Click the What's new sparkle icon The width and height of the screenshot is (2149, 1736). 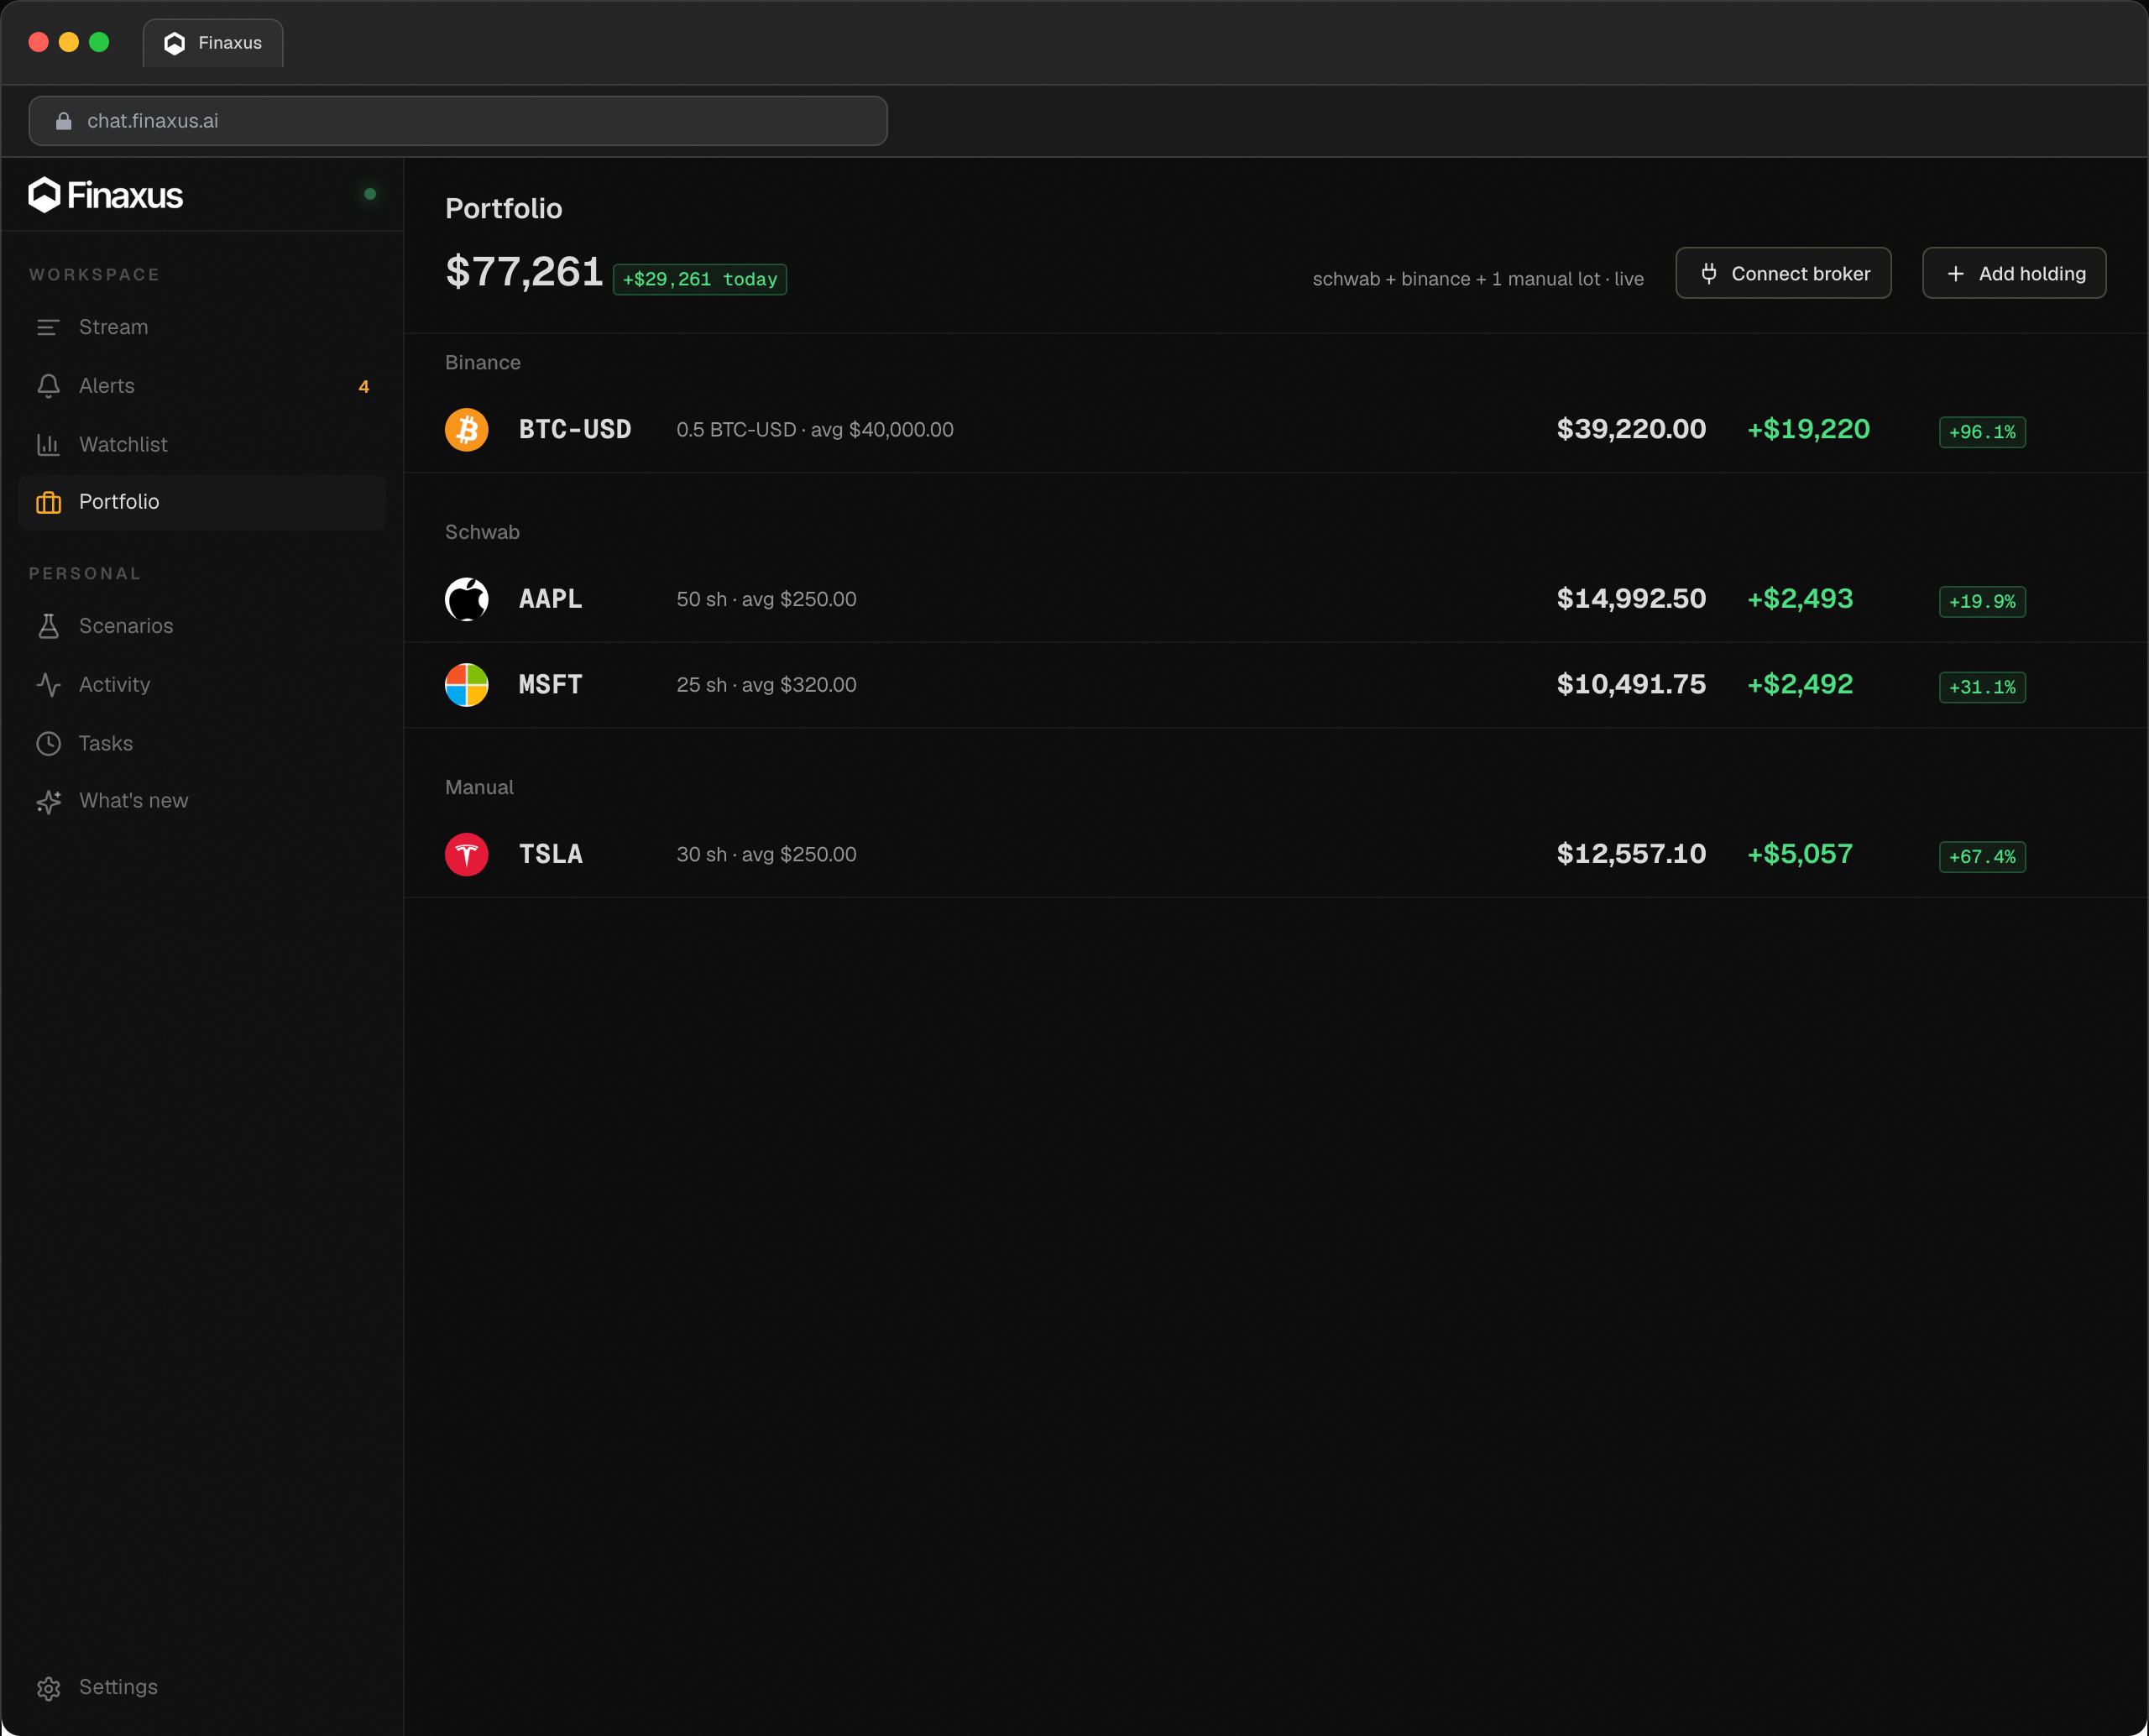pyautogui.click(x=48, y=801)
